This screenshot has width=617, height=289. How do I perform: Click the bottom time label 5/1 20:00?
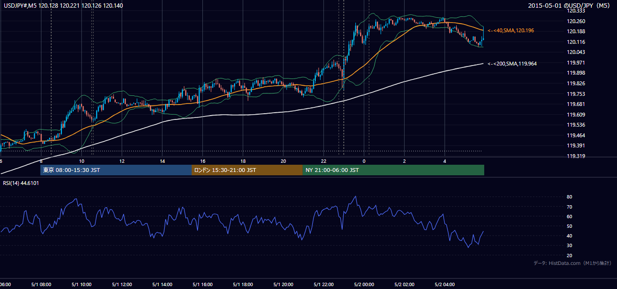point(283,285)
